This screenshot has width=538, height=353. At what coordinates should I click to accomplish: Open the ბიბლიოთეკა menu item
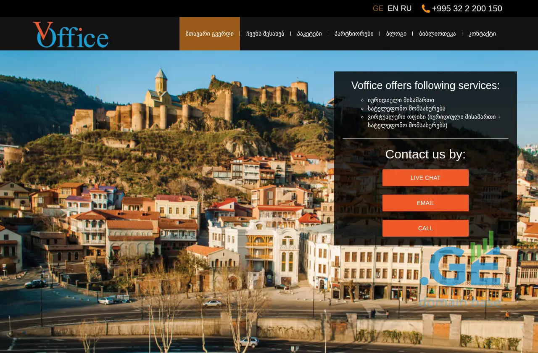tap(437, 34)
